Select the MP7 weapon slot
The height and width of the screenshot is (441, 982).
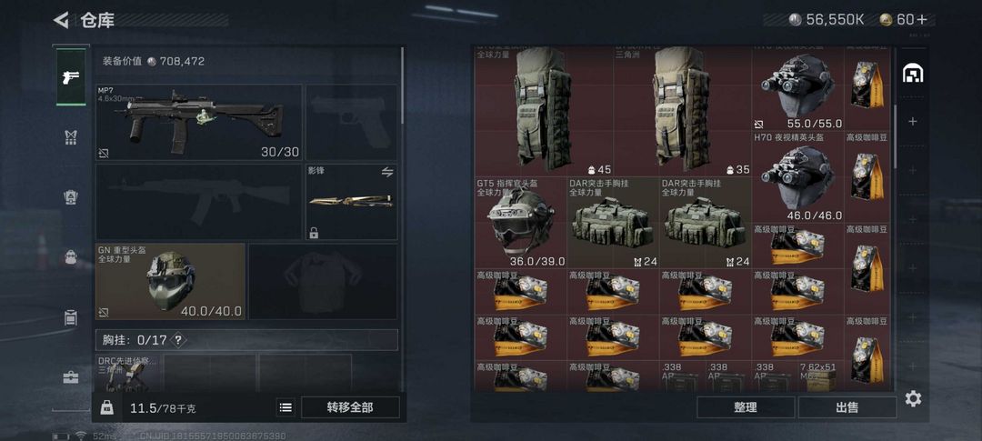198,122
